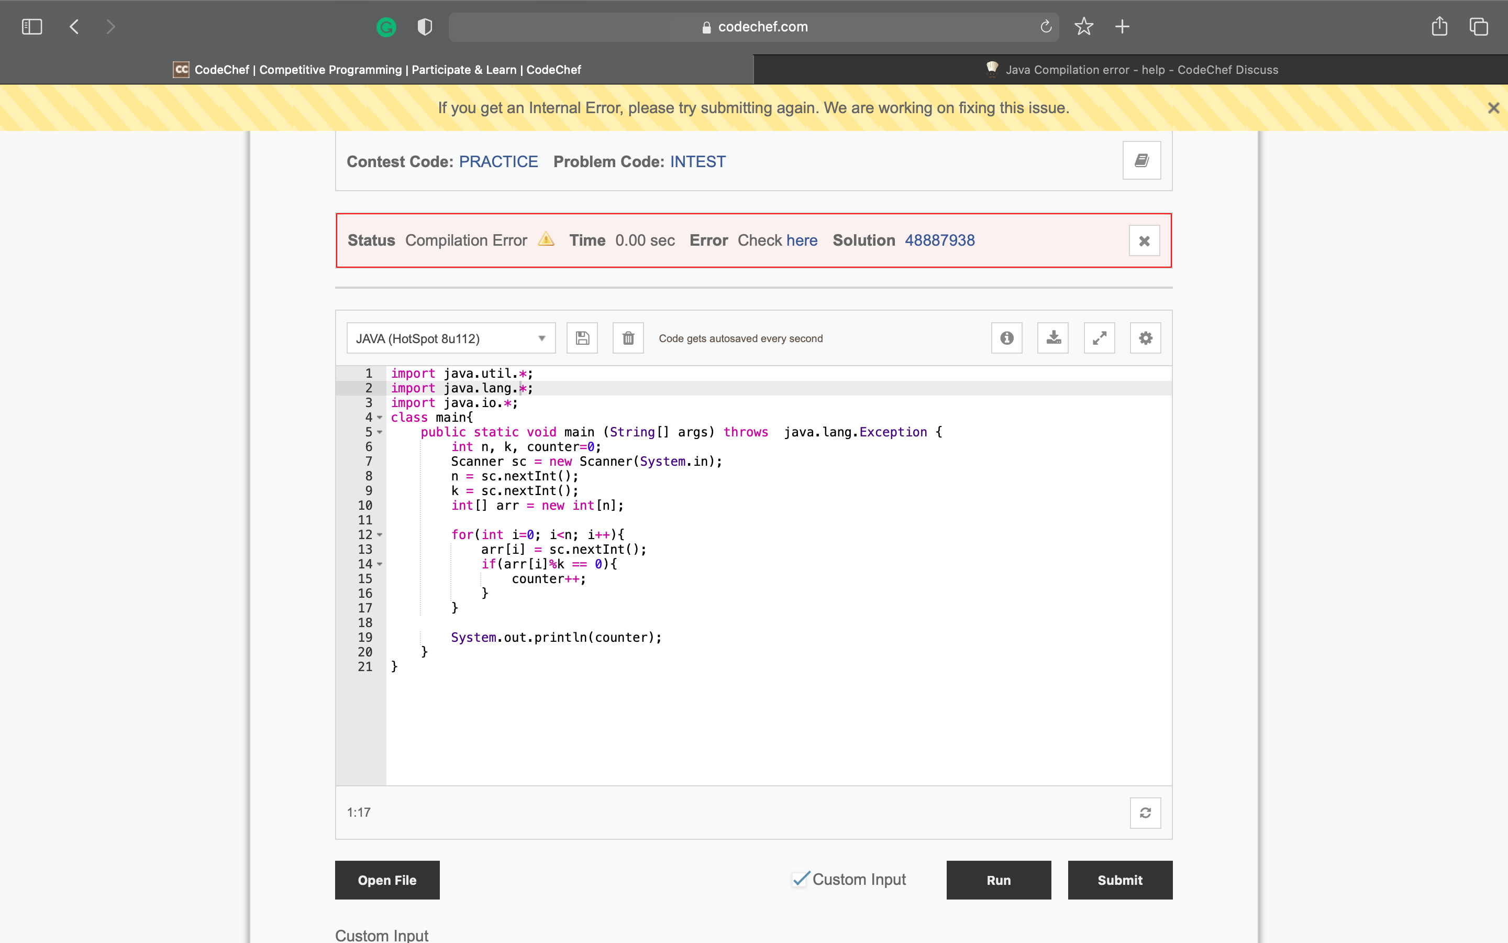Viewport: 1508px width, 943px height.
Task: Reset the editor with the refresh icon
Action: tap(1145, 813)
